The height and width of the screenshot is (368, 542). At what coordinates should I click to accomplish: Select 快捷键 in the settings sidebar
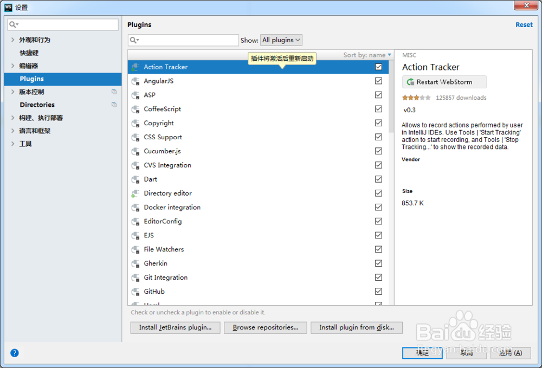[x=29, y=53]
